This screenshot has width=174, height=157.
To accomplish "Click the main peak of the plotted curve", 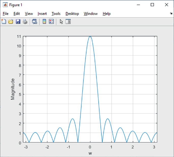I will (90, 36).
